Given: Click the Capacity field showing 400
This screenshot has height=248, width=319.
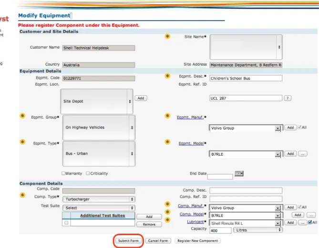Looking at the screenshot, I should click(220, 230).
